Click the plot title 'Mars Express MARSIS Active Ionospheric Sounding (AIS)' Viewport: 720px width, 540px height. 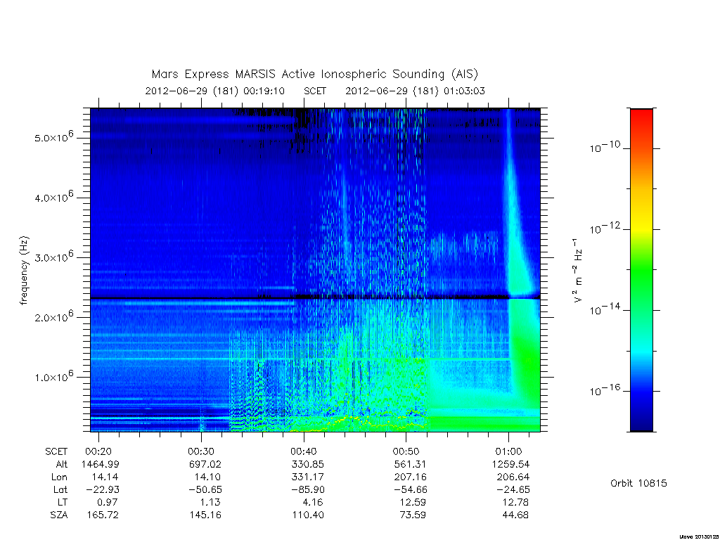(x=315, y=75)
